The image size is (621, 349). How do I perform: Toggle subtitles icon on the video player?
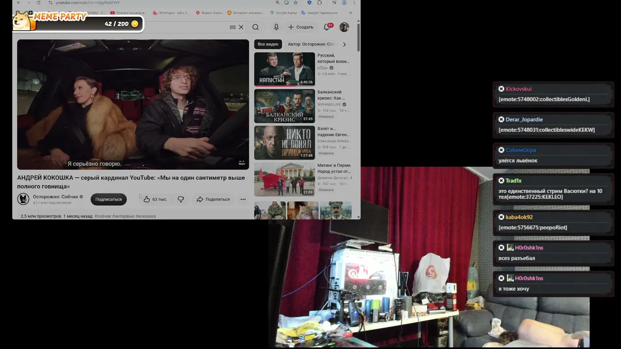(x=242, y=162)
